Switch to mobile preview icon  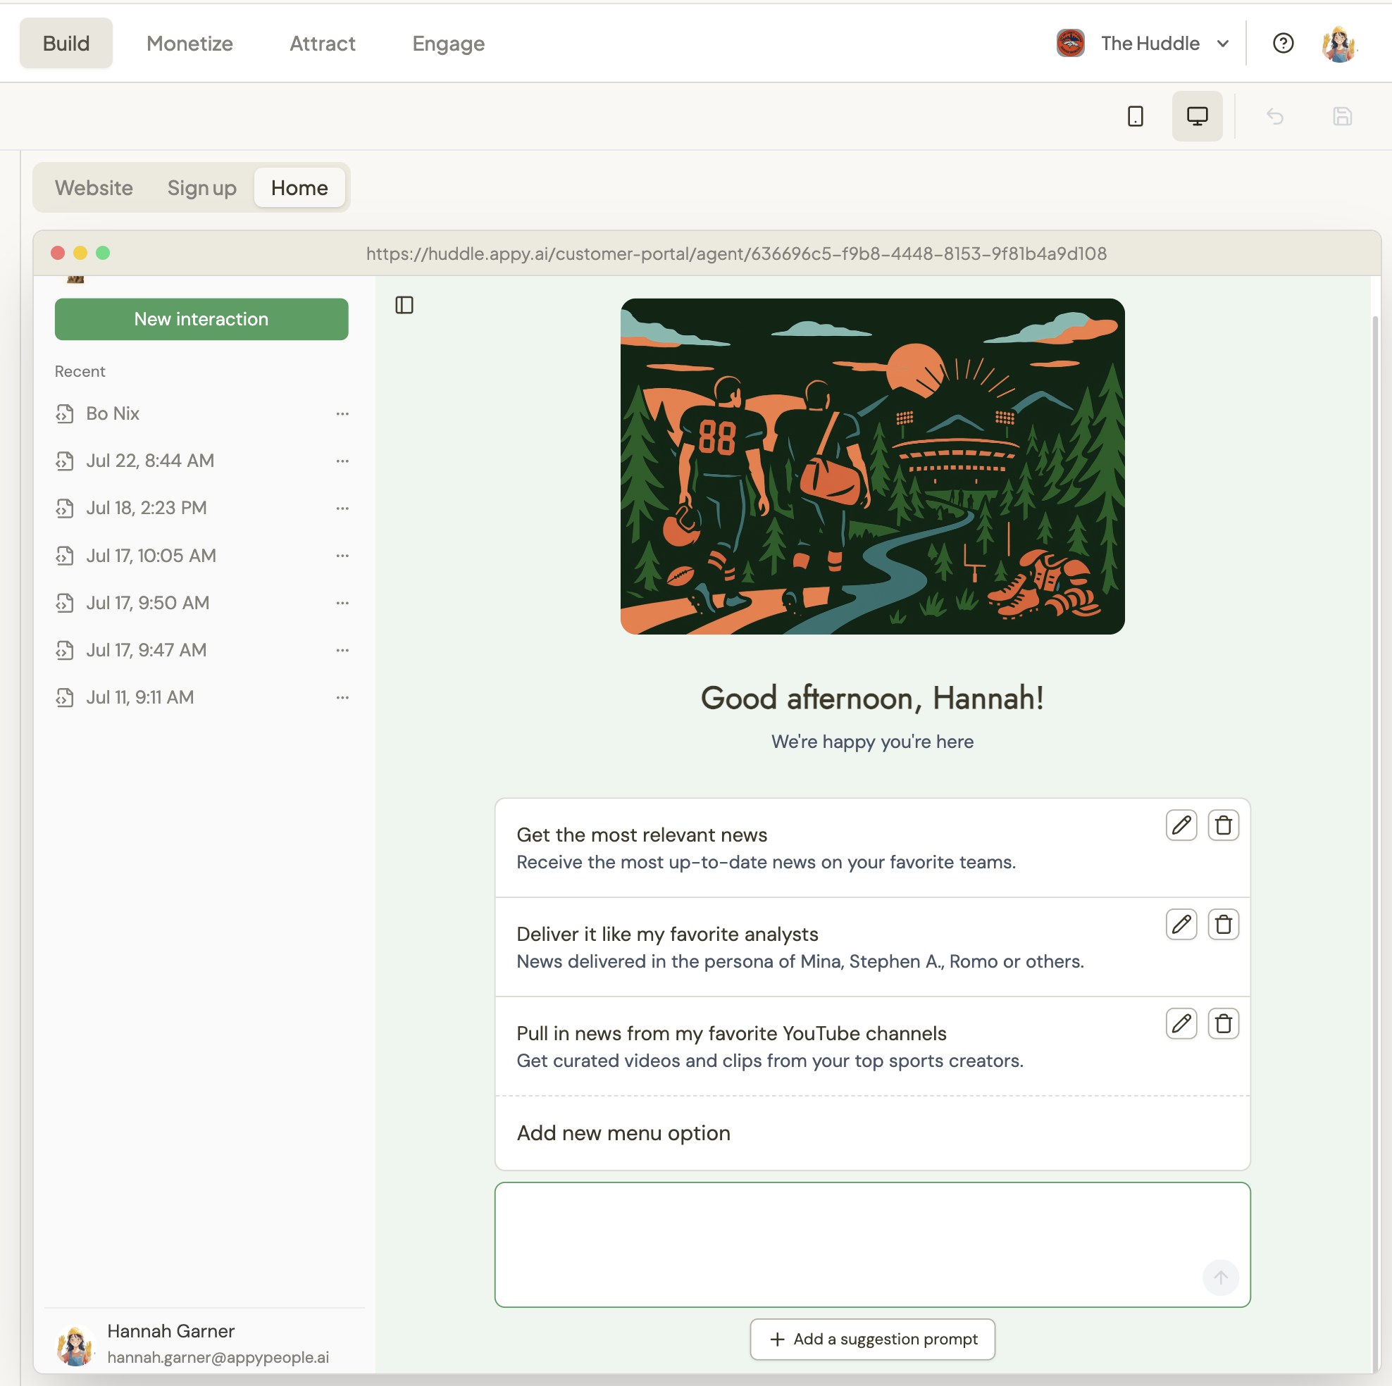[x=1135, y=116]
